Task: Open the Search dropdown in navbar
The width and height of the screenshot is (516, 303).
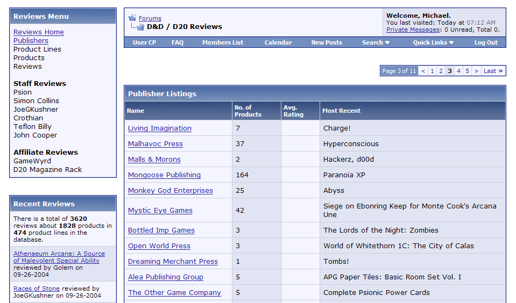Action: tap(376, 42)
